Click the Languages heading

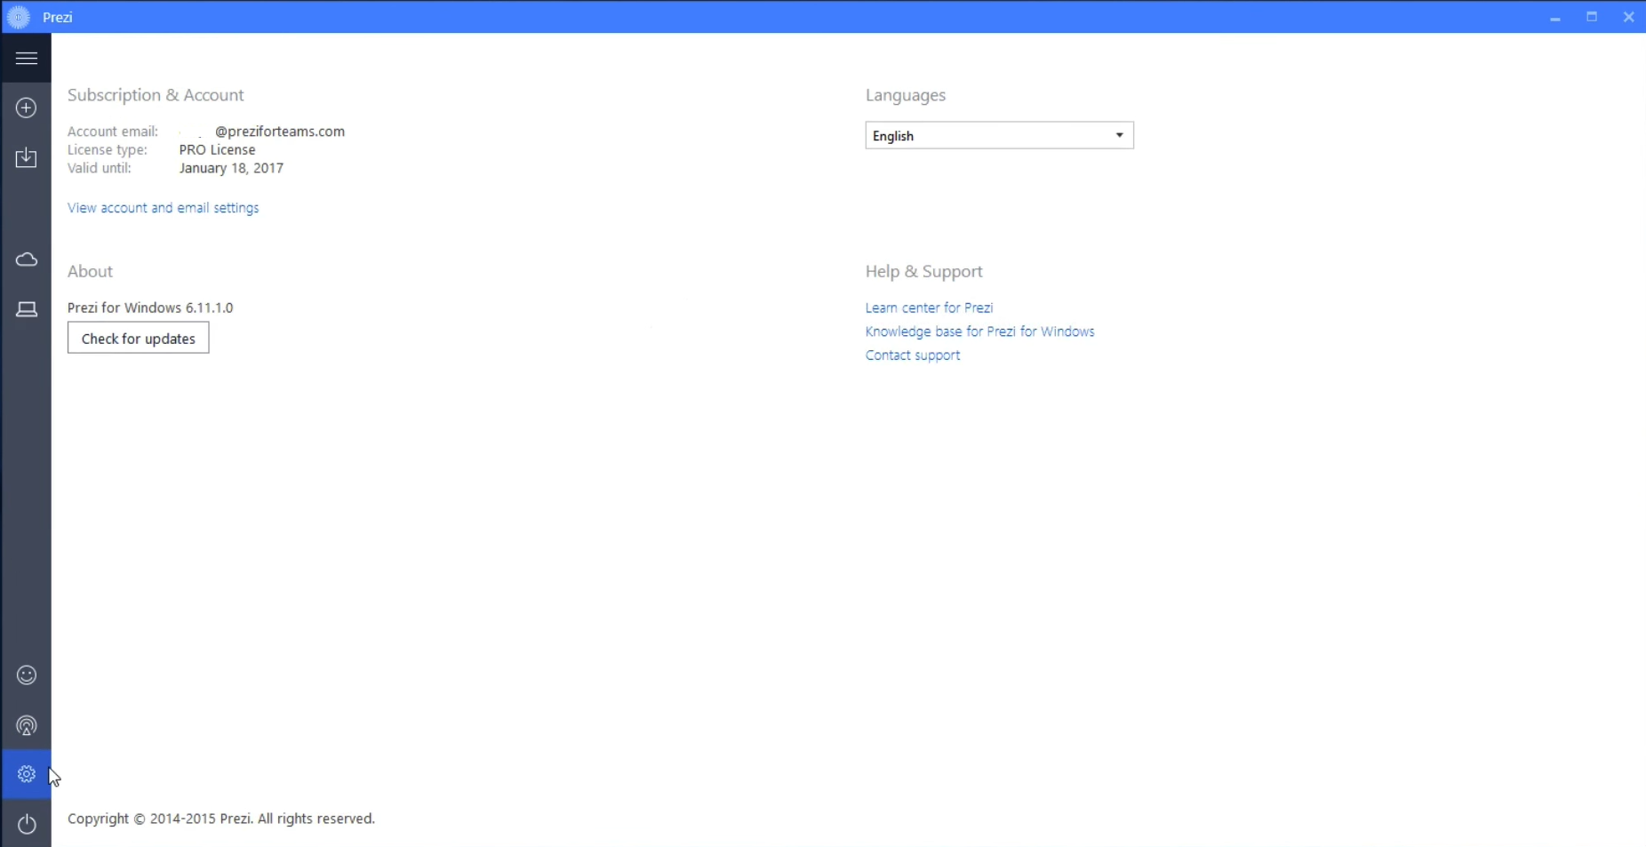click(x=906, y=95)
